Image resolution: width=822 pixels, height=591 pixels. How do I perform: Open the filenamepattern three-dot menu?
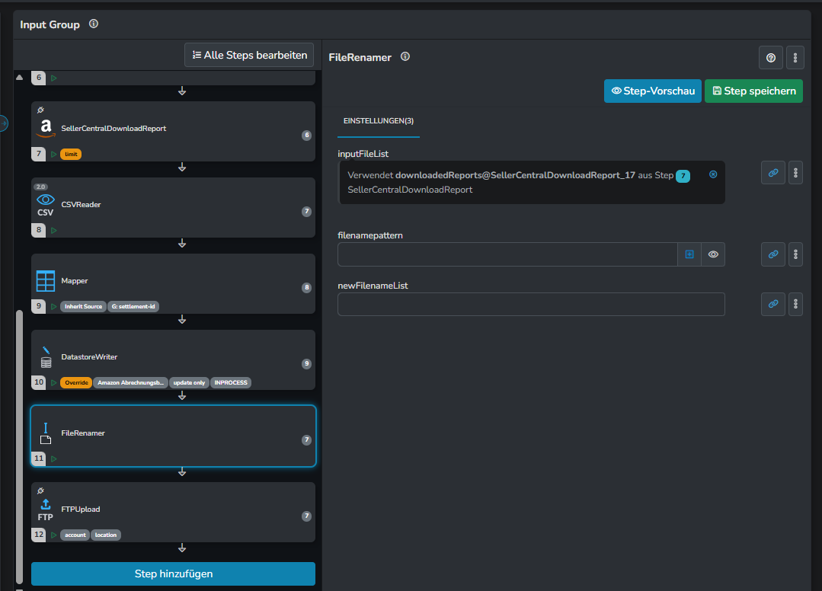pos(795,254)
